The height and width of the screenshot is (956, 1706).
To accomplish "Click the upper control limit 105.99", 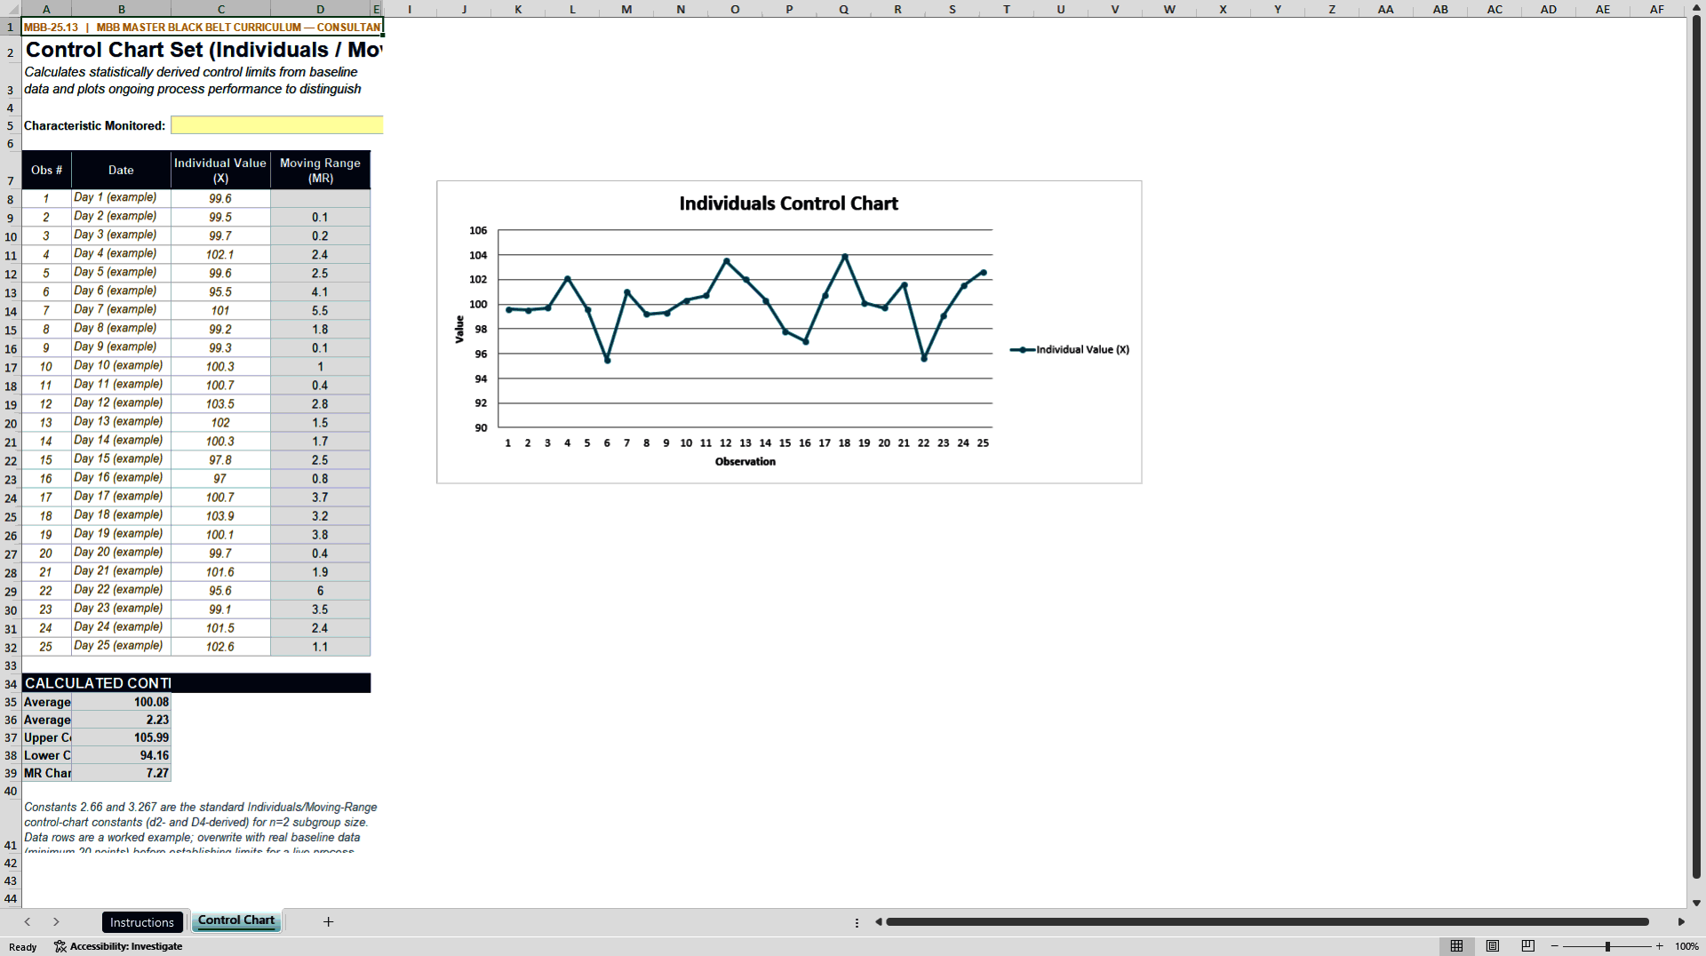I will (x=121, y=737).
